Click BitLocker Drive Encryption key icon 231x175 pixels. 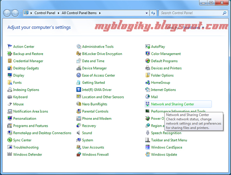click(79, 54)
